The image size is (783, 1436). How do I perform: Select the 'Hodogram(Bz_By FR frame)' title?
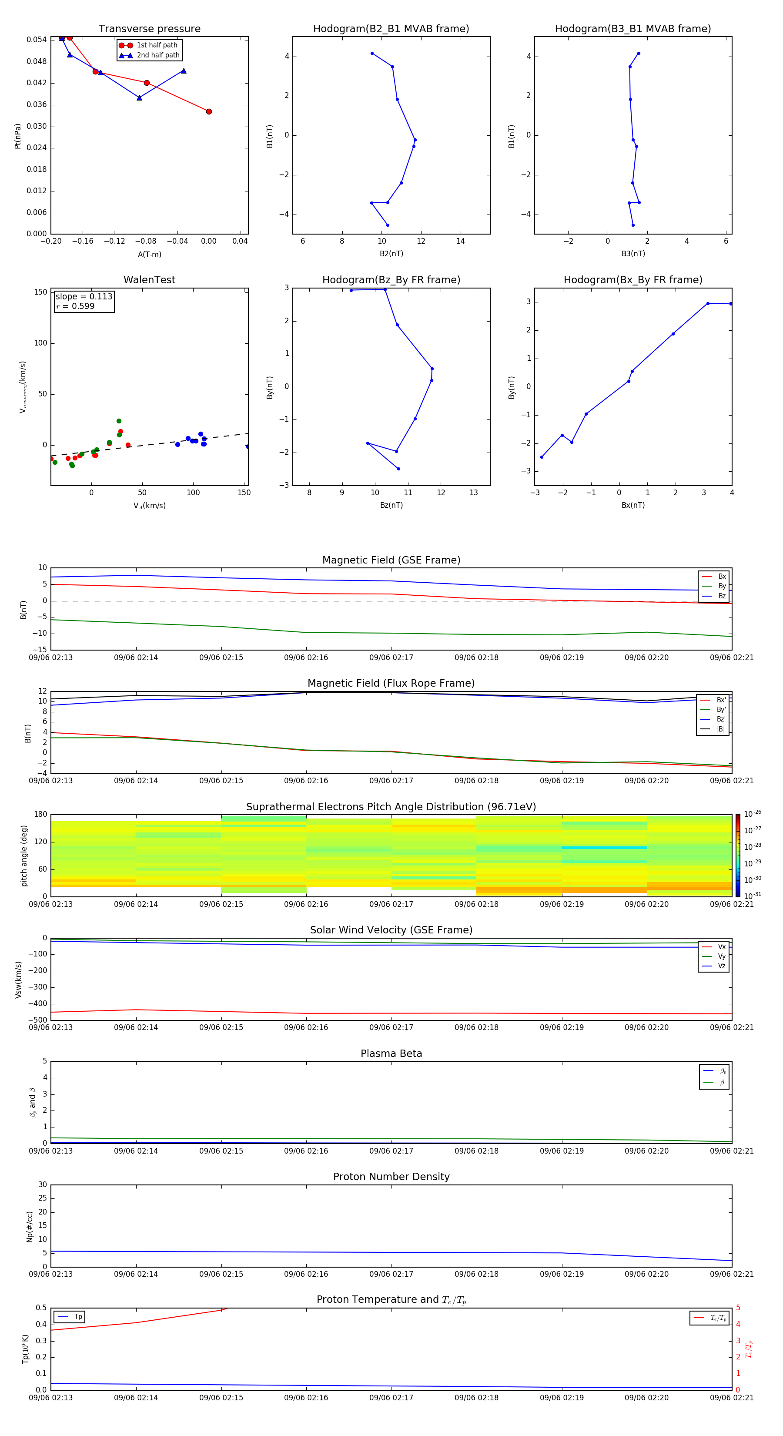coord(391,280)
